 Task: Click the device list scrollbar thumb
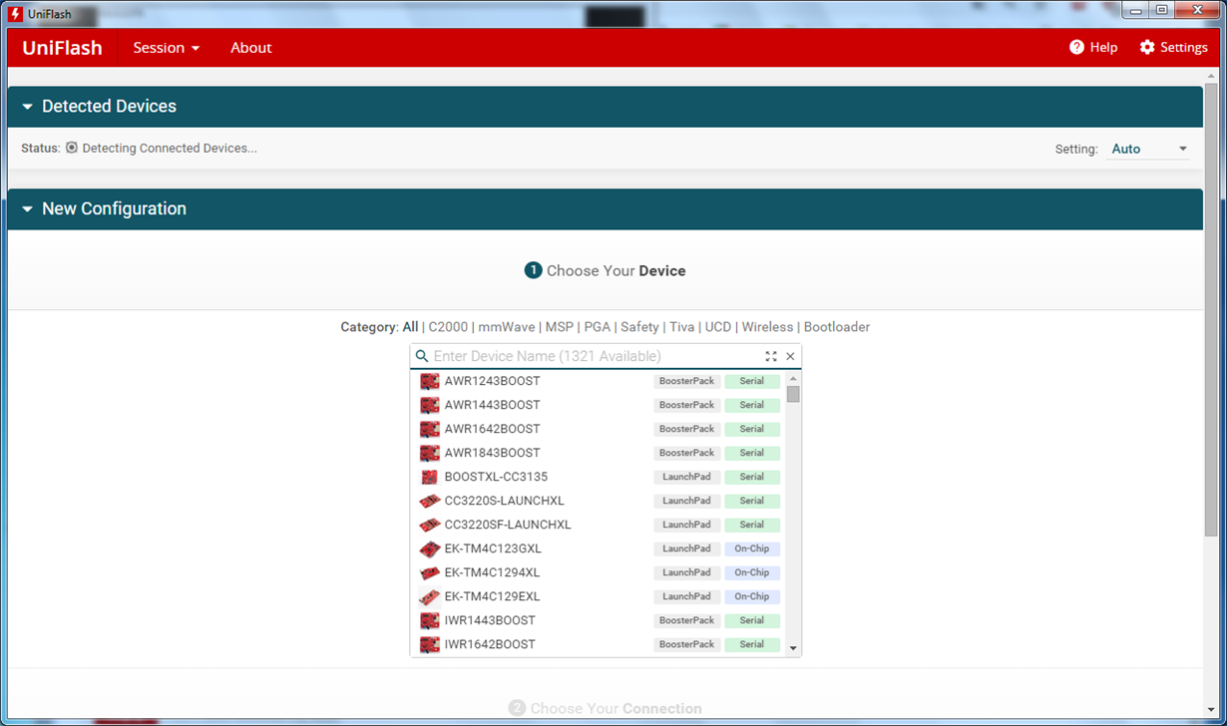pos(793,394)
